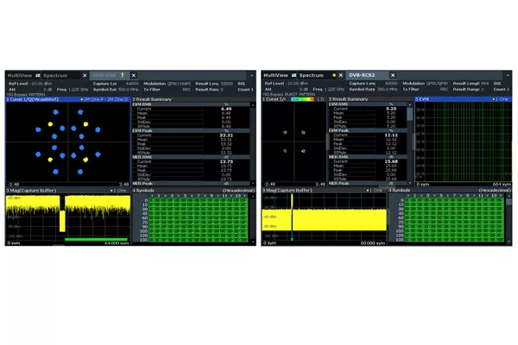Click (Hexadecimal) label in right Symbols window
The height and width of the screenshot is (345, 518).
[x=495, y=190]
